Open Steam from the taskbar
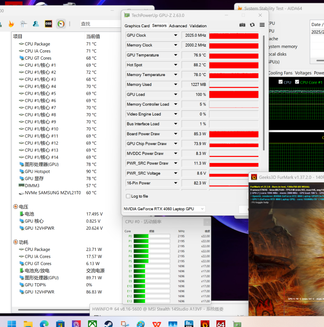The image size is (324, 327). point(108,324)
